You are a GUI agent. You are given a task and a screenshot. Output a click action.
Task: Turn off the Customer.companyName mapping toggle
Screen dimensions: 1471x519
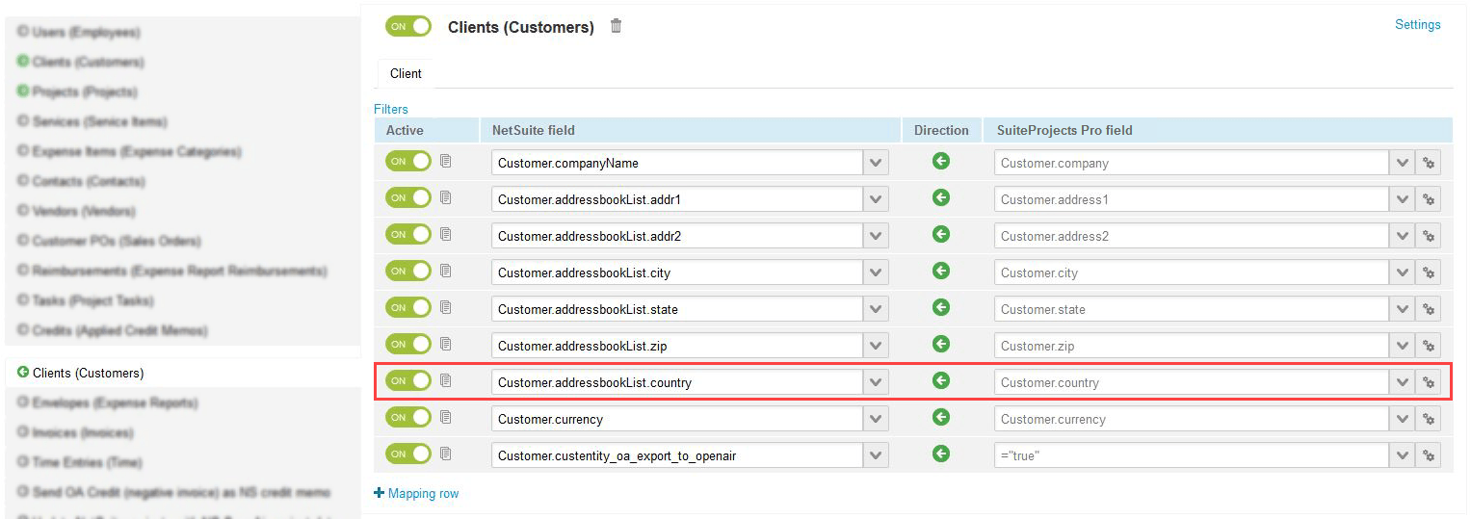tap(407, 161)
